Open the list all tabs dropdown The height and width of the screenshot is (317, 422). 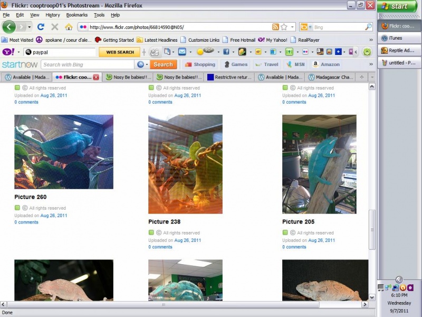point(372,77)
